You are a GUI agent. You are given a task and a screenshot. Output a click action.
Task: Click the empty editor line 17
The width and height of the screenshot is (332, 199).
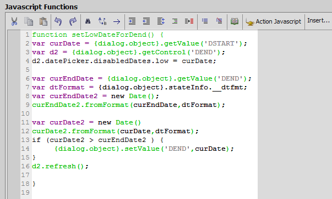tap(145, 175)
